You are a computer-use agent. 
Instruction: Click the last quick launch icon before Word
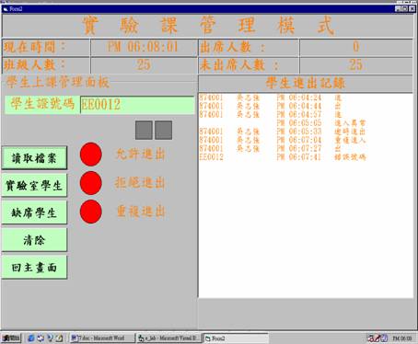pyautogui.click(x=60, y=338)
